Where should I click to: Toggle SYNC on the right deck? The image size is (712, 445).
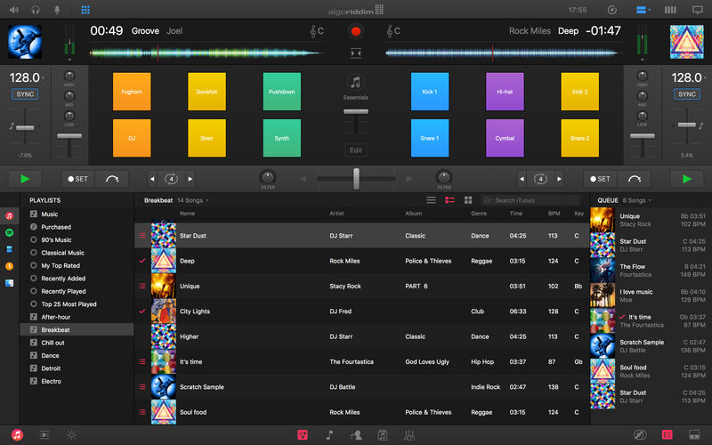687,93
